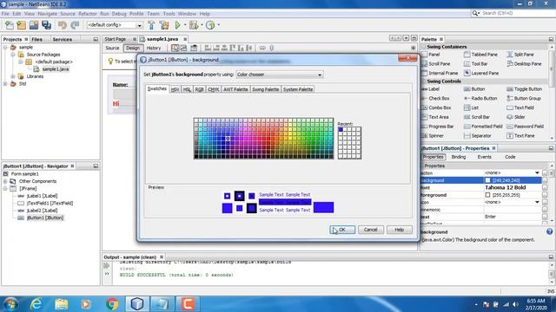Click the Debug Project toolbar icon

coord(194,25)
